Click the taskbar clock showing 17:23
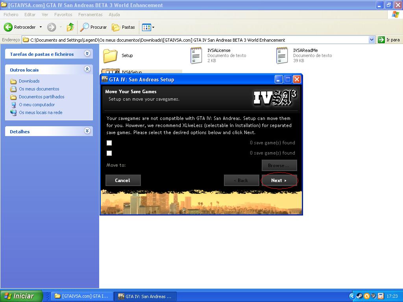Screen dimensions: 403x302 392,296
